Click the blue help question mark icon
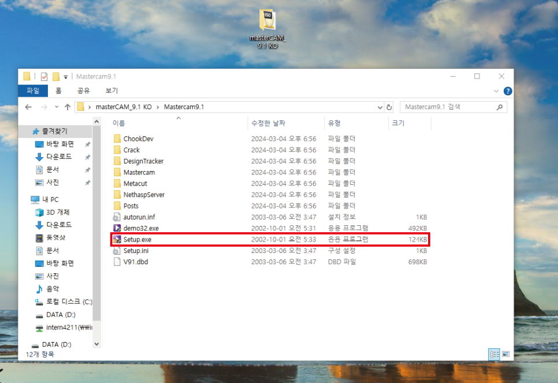 pyautogui.click(x=508, y=91)
